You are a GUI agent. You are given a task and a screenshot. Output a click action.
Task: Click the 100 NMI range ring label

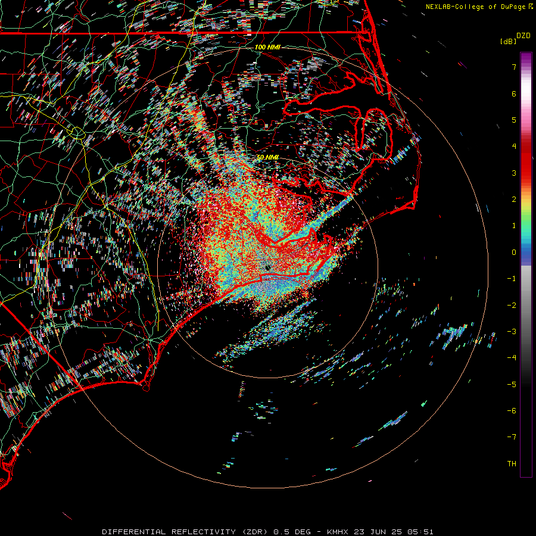coord(267,47)
